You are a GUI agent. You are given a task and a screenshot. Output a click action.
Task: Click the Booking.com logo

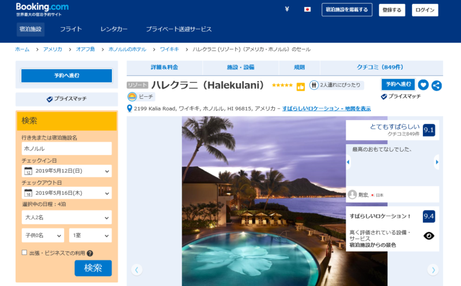coord(42,7)
